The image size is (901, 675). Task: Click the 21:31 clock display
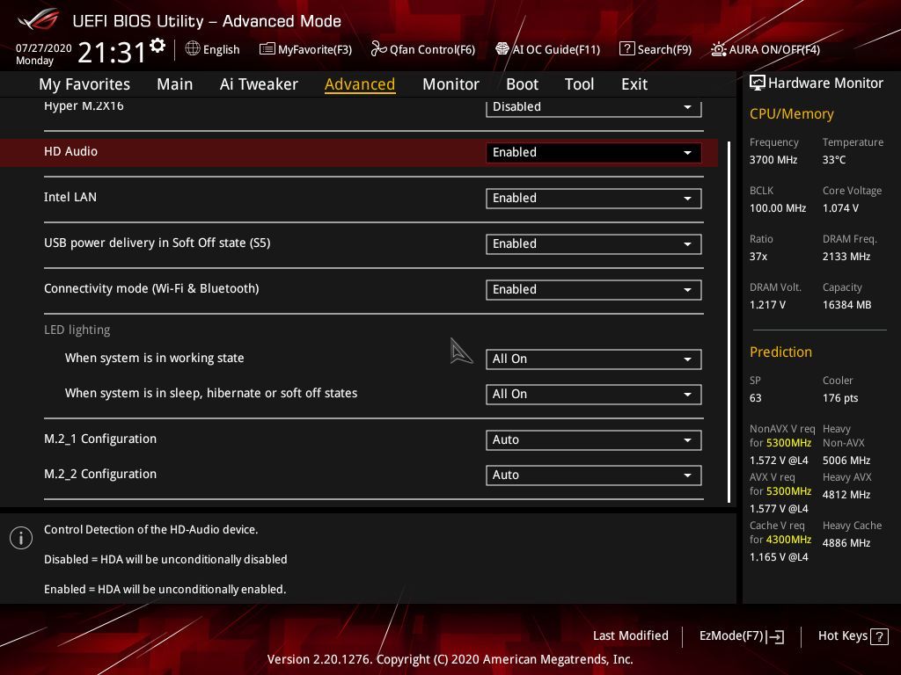point(112,53)
